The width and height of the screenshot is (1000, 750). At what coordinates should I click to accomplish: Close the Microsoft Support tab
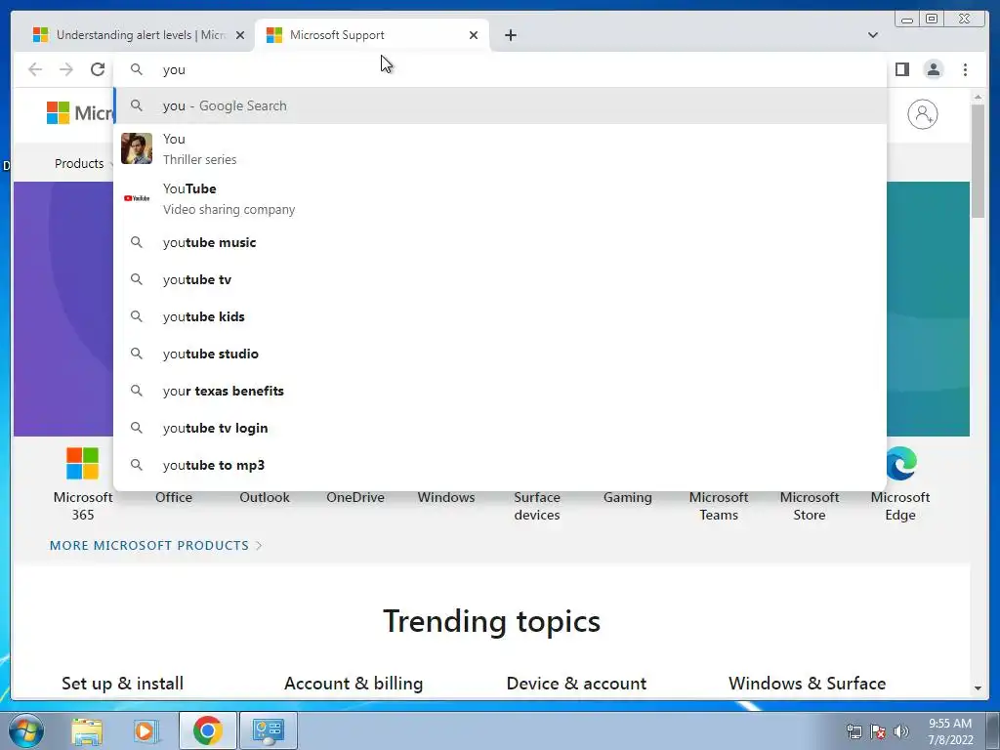[x=474, y=35]
